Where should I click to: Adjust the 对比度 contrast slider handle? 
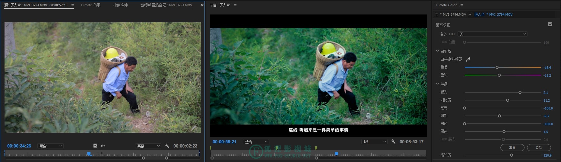pos(507,100)
